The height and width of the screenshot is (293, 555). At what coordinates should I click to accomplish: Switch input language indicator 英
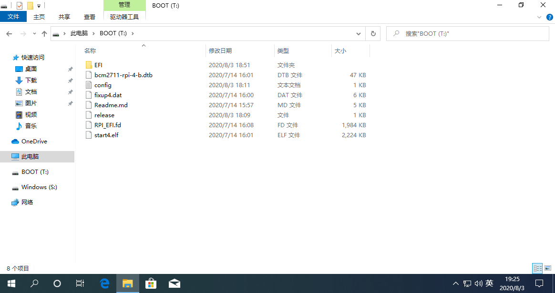tap(490, 283)
